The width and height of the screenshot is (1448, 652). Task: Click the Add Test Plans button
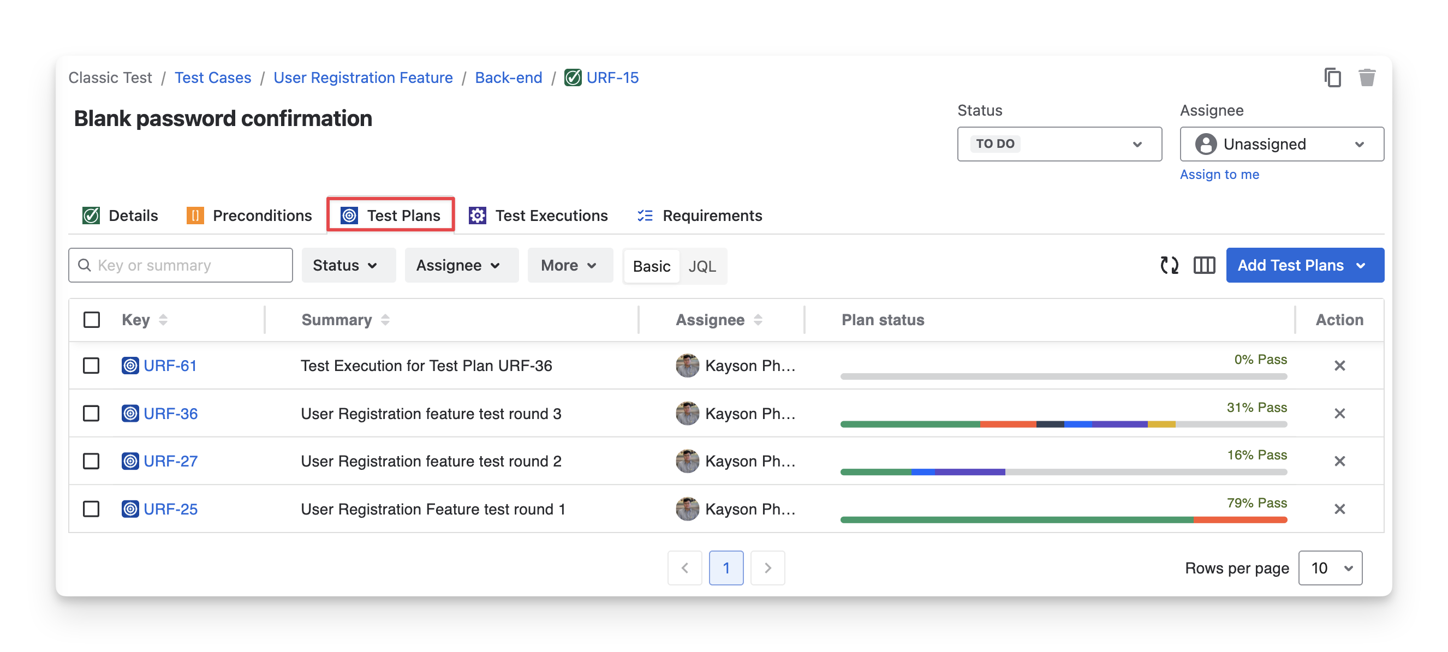pos(1304,265)
